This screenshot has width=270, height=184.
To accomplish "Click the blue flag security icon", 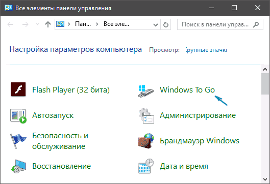I will point(18,141).
